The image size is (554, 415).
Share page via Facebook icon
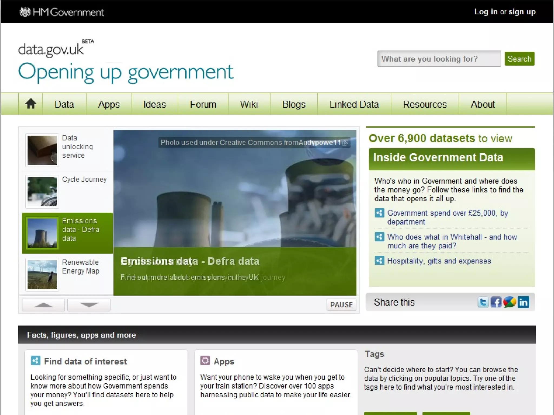[496, 302]
